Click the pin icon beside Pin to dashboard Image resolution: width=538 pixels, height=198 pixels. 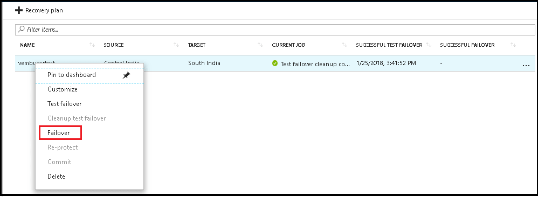[127, 75]
